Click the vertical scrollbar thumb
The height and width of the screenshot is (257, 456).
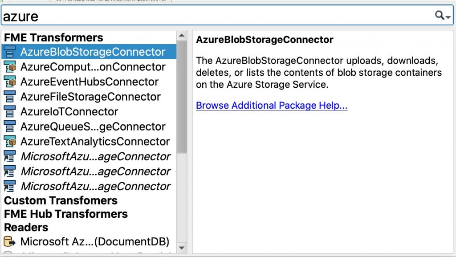[182, 97]
